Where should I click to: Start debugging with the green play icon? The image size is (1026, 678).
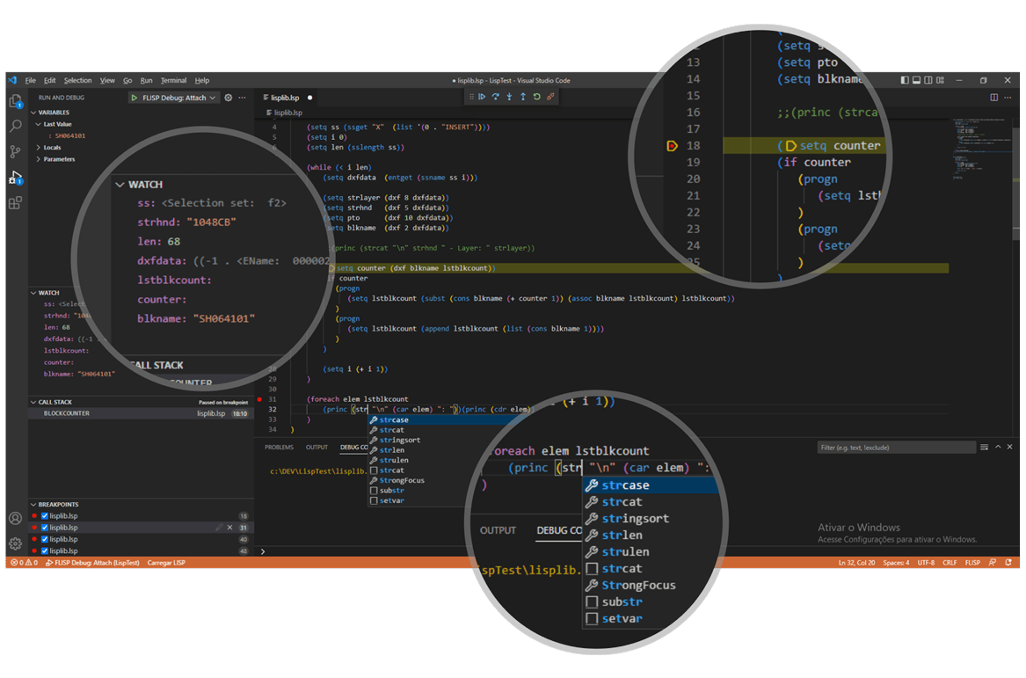coord(135,98)
